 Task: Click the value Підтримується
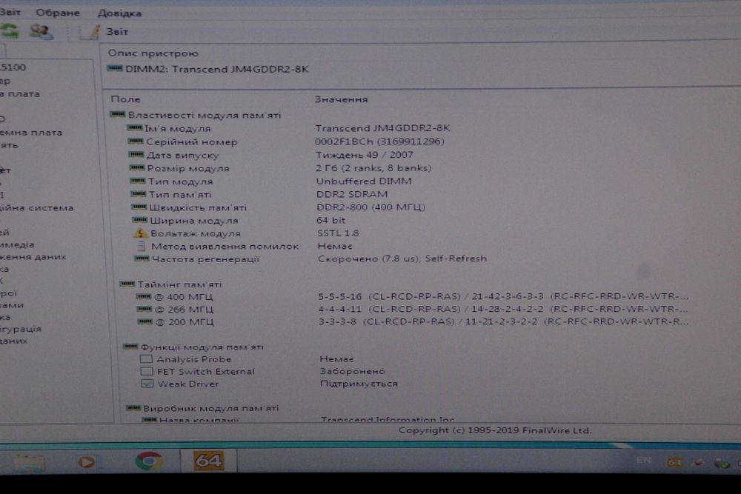click(359, 384)
